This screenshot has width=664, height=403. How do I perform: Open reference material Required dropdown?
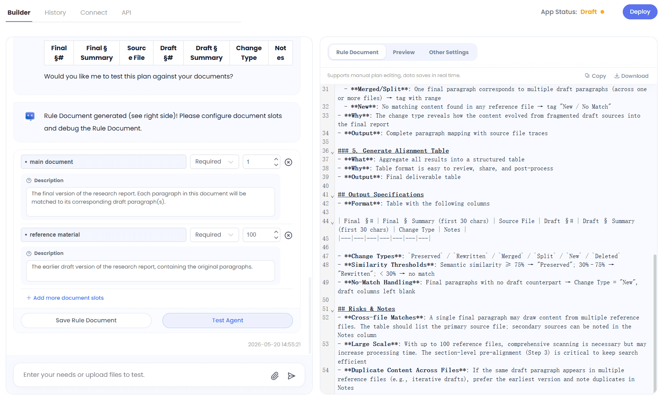point(214,235)
